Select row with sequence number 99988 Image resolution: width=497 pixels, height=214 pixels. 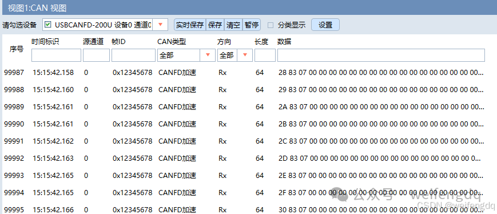click(x=244, y=90)
